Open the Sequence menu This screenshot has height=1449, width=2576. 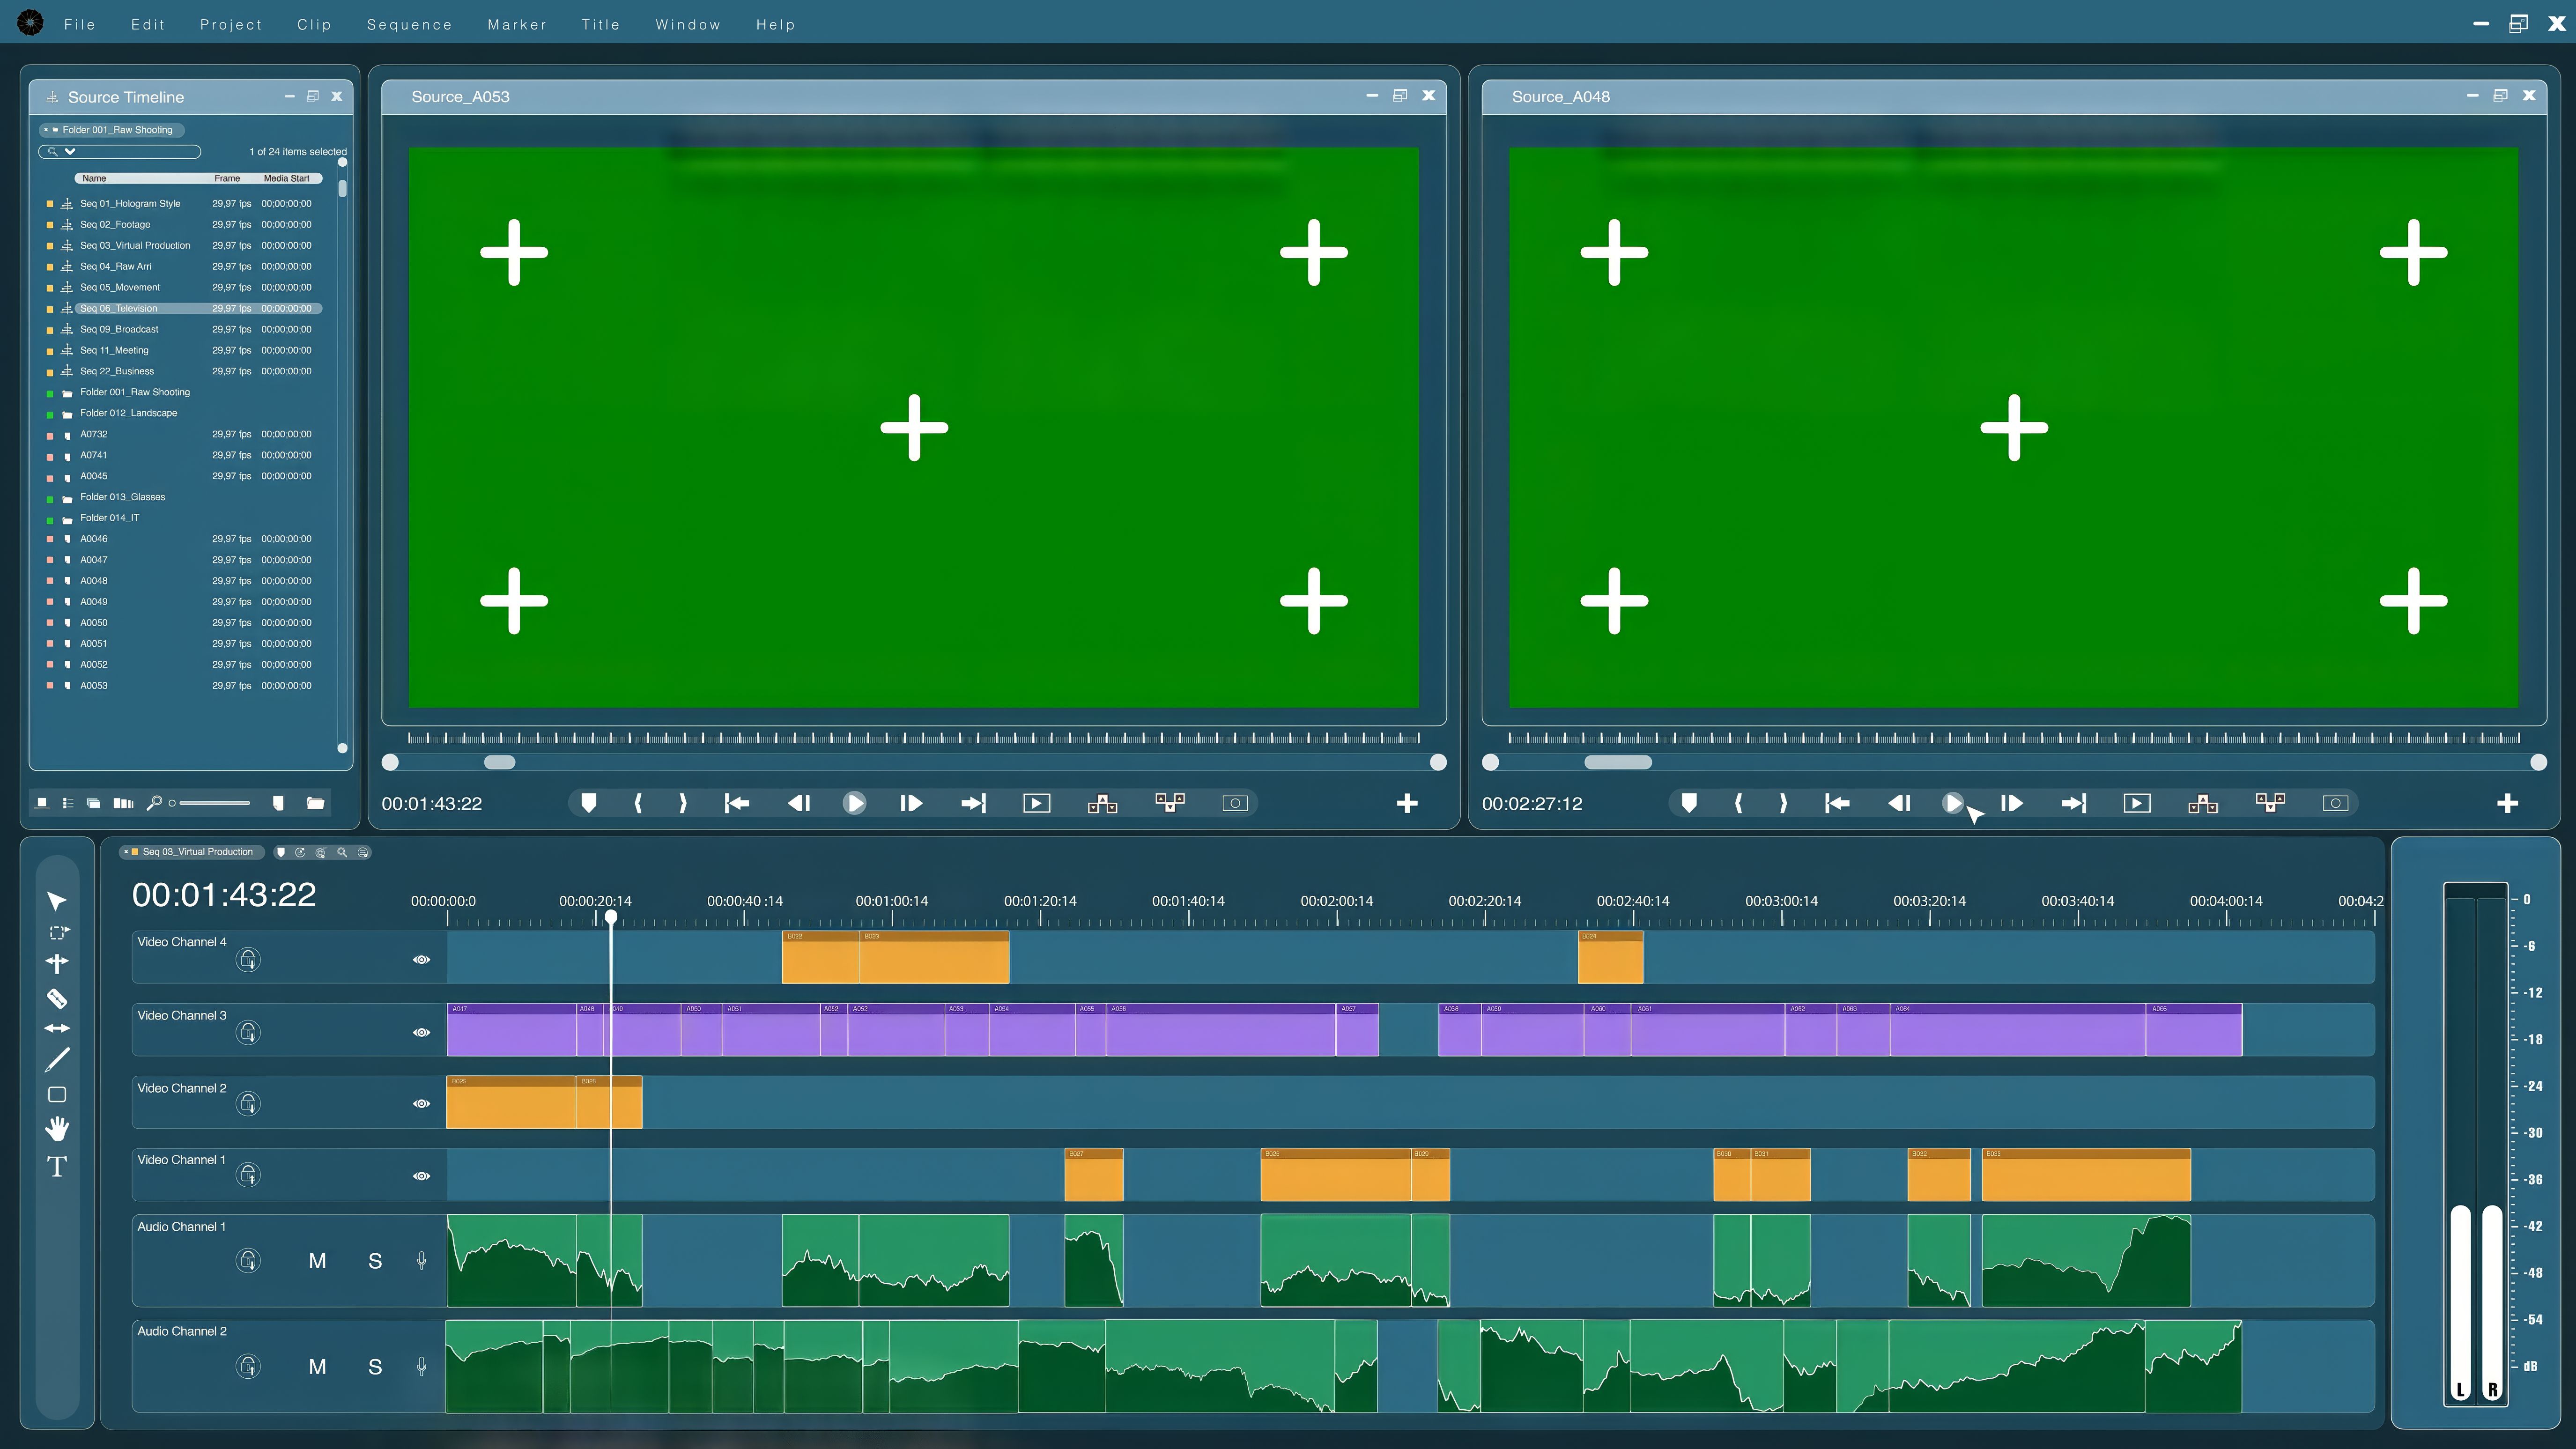pyautogui.click(x=409, y=24)
